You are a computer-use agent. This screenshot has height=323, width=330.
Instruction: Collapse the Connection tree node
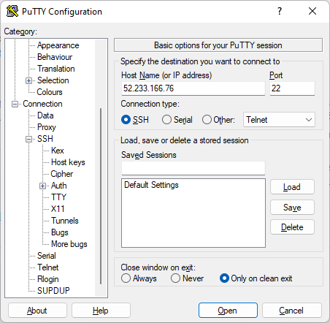15,104
